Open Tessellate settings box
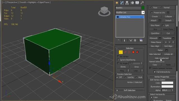The width and height of the screenshot is (179, 101). click(x=173, y=38)
